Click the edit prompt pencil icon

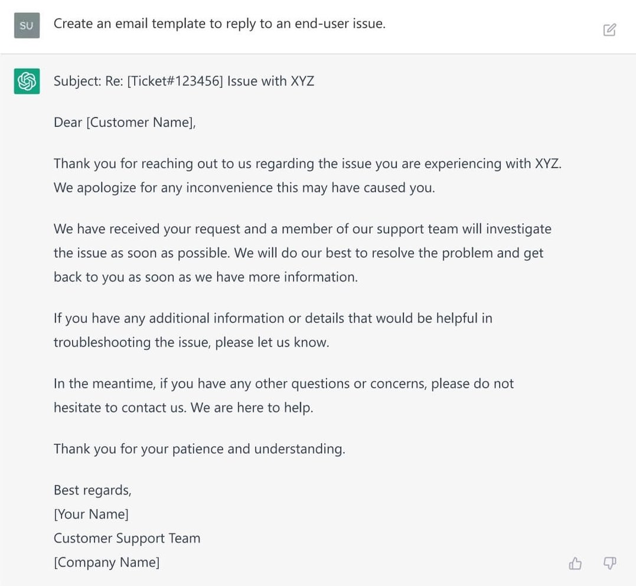pos(610,30)
